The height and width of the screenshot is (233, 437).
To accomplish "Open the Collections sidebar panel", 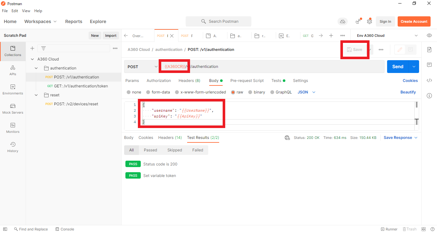I will pos(13,51).
